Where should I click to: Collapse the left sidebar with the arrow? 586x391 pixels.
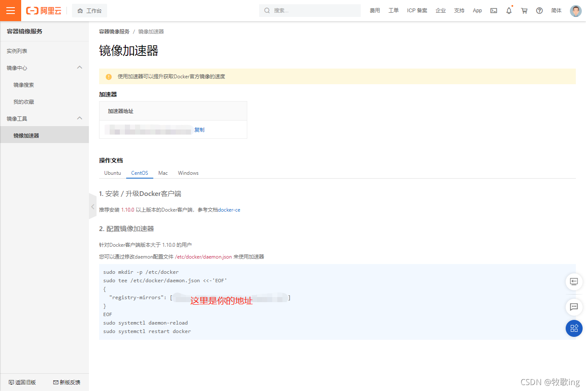92,207
